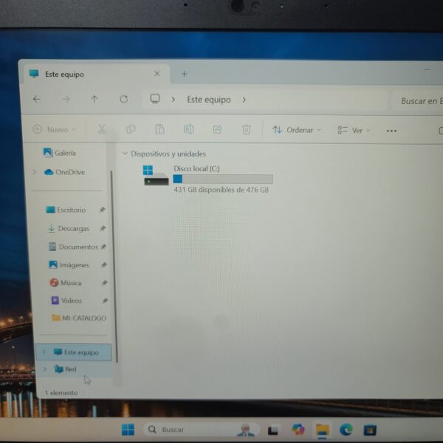
Task: Open Música quick access folder
Action: (66, 283)
